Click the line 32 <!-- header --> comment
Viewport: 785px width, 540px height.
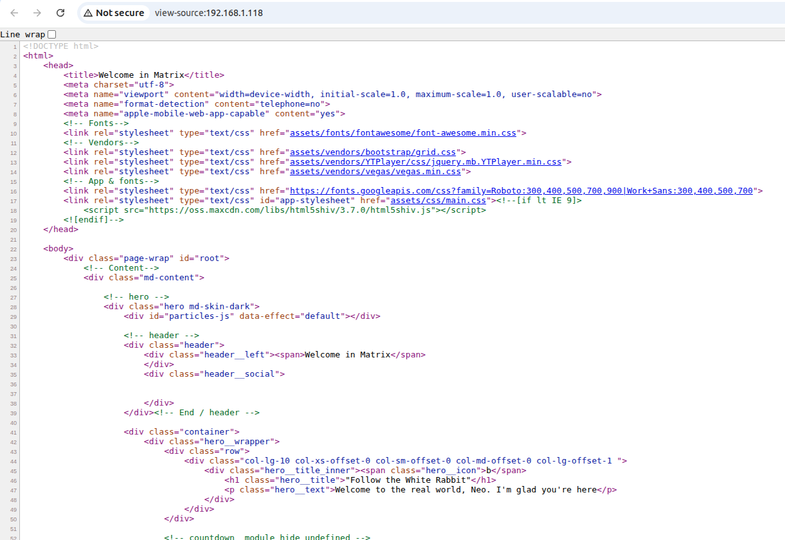pyautogui.click(x=161, y=336)
